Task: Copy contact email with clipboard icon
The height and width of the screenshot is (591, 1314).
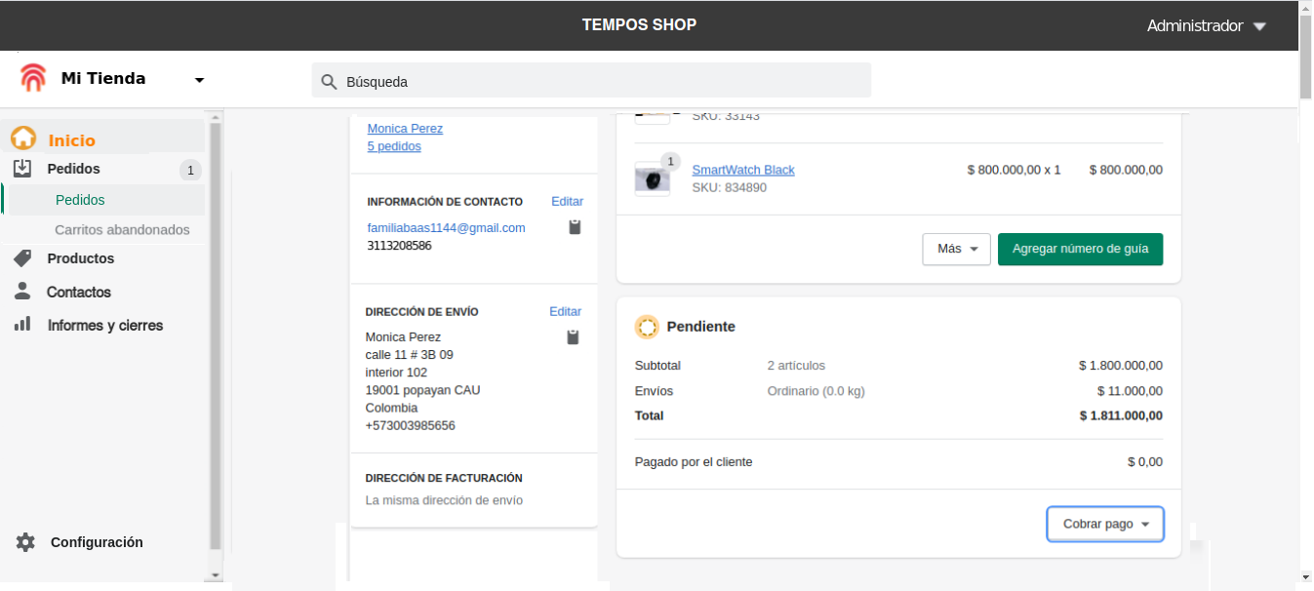Action: (x=575, y=227)
